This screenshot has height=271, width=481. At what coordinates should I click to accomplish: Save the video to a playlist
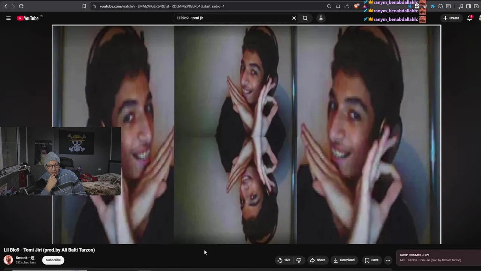(371, 260)
